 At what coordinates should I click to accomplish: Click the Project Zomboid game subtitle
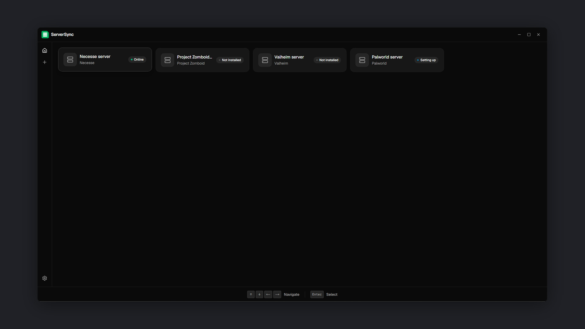pos(191,64)
